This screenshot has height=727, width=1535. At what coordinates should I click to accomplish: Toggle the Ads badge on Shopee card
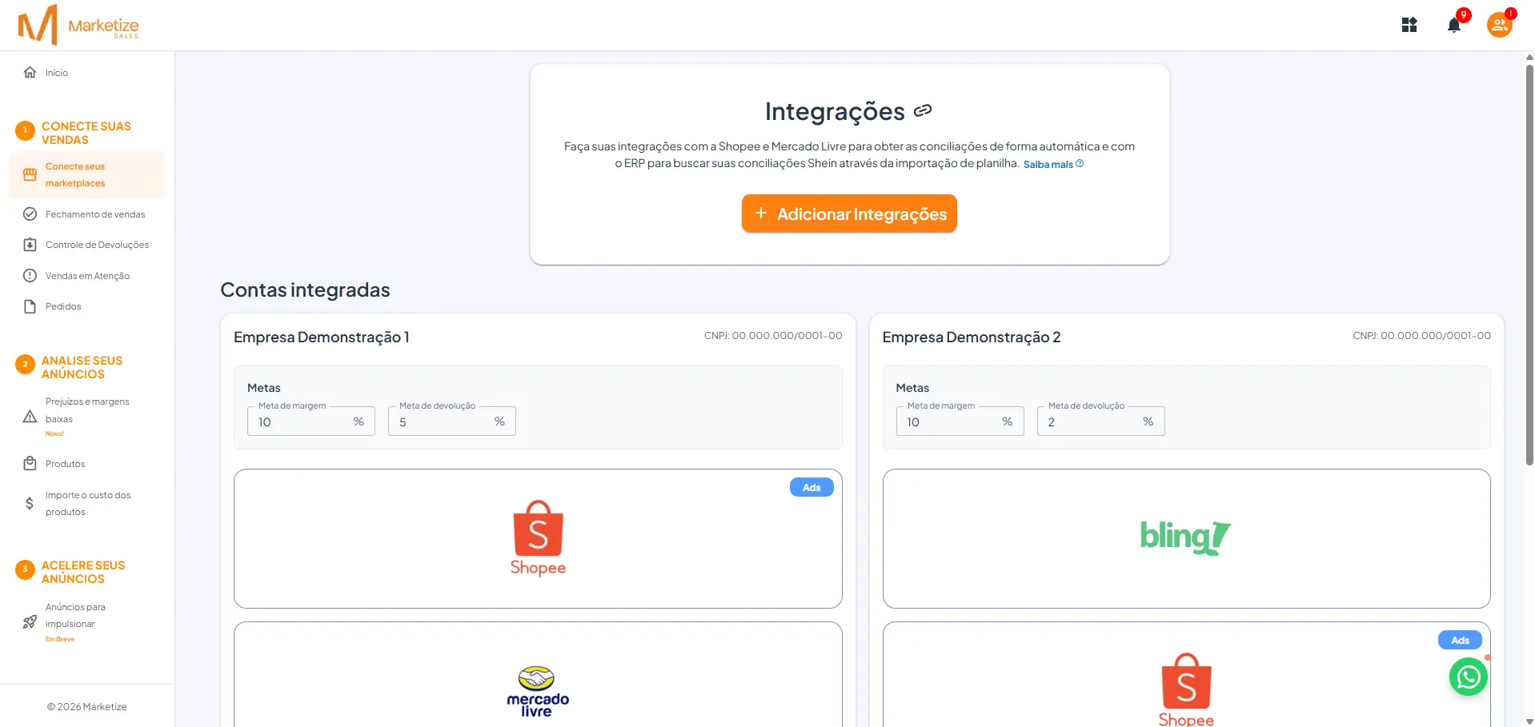click(x=811, y=487)
